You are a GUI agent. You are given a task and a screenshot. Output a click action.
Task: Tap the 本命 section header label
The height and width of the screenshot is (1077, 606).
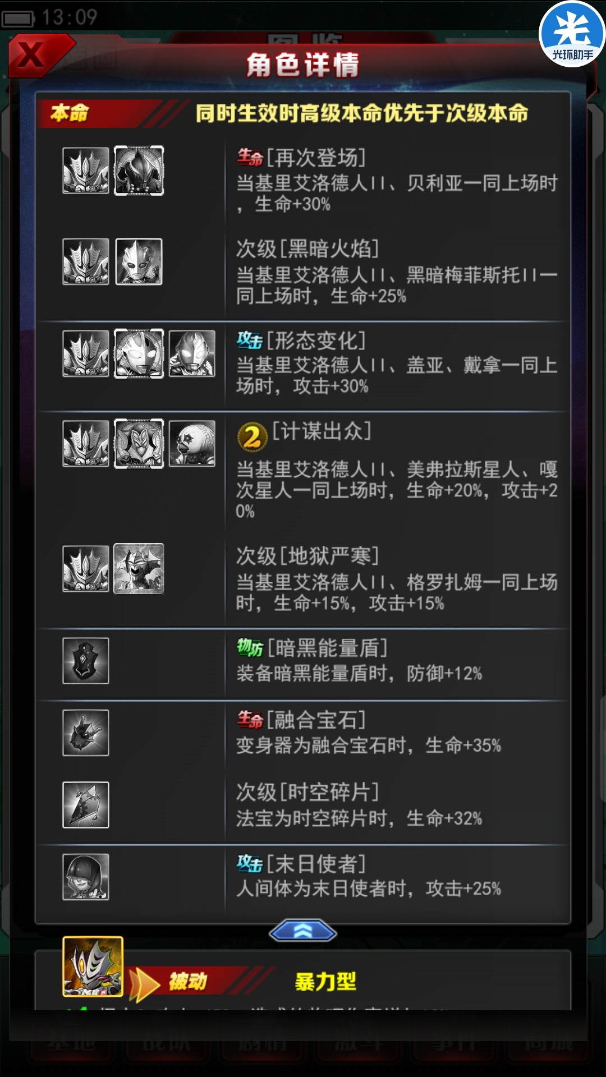tap(70, 113)
